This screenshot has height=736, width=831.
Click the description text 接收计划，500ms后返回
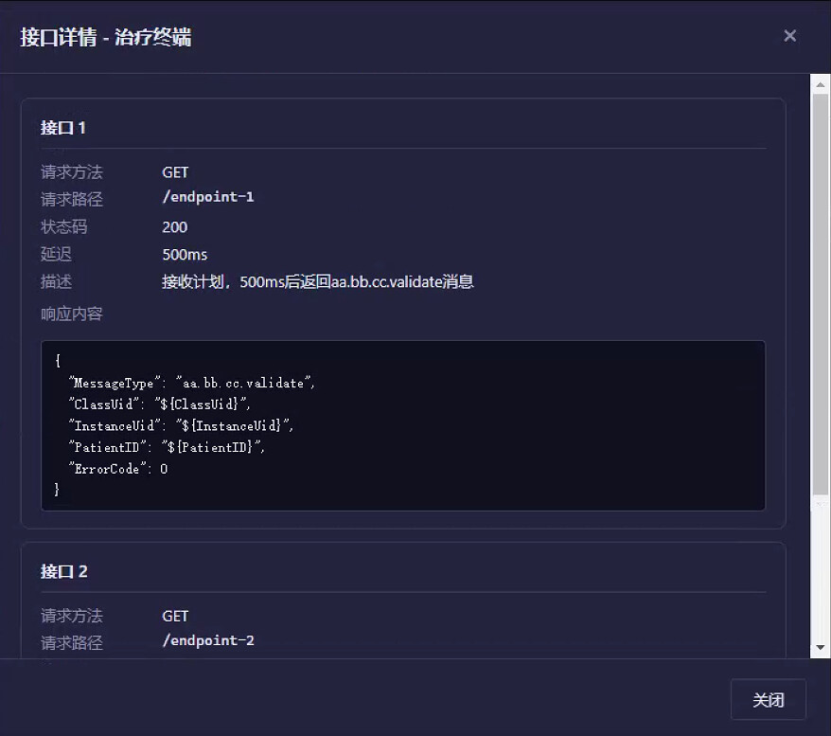point(317,281)
